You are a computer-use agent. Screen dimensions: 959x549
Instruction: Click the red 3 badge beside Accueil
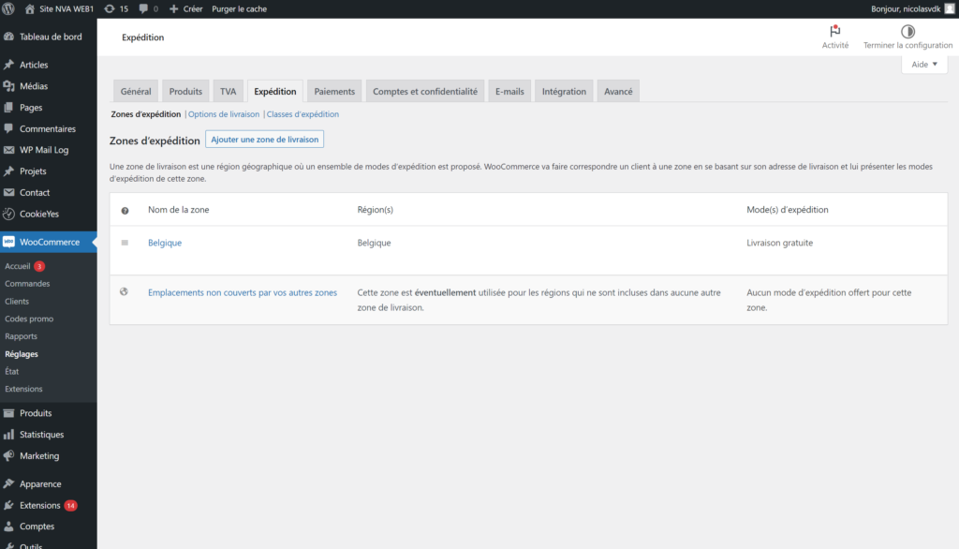39,266
